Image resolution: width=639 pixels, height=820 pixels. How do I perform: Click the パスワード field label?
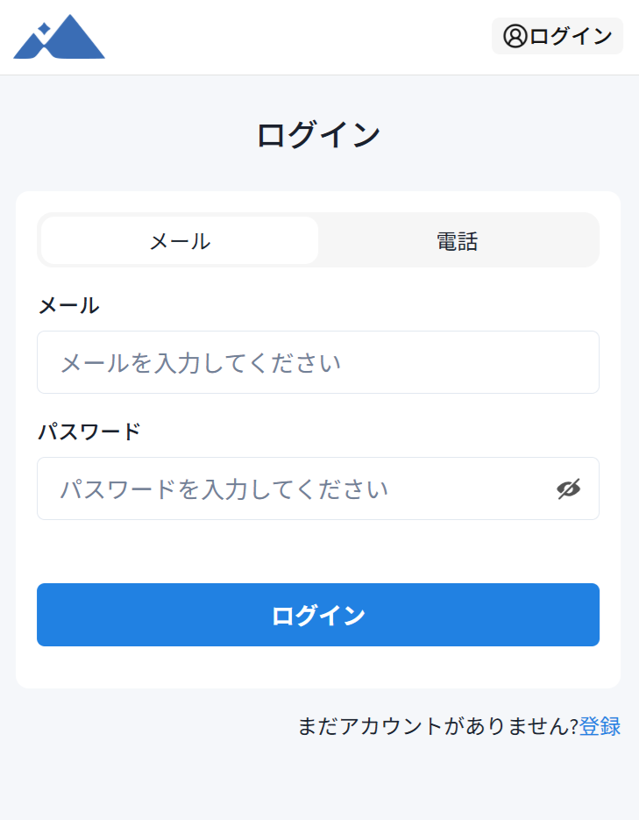[x=89, y=431]
